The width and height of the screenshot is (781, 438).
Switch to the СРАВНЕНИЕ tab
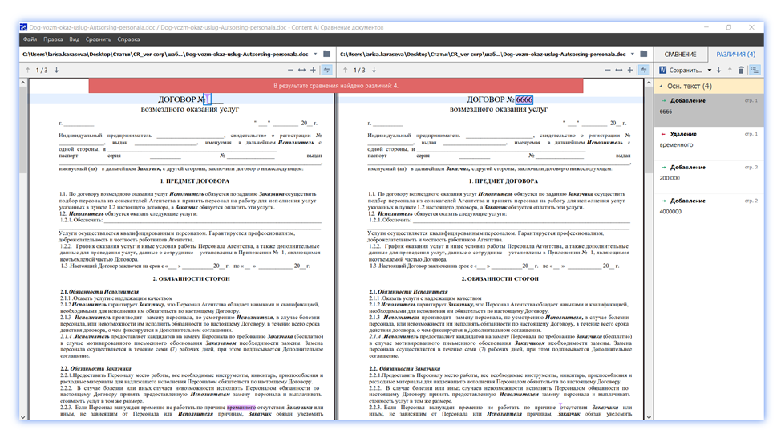coord(680,55)
